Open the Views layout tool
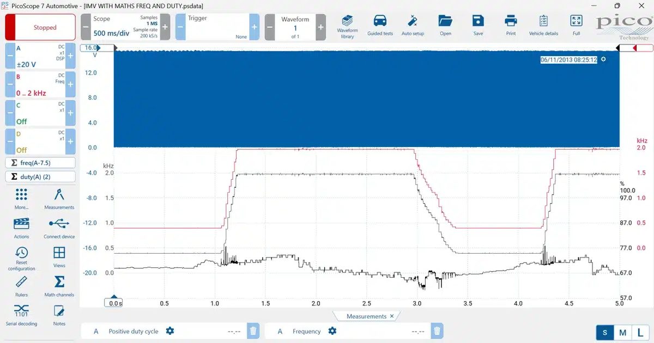This screenshot has width=654, height=343. (x=59, y=257)
